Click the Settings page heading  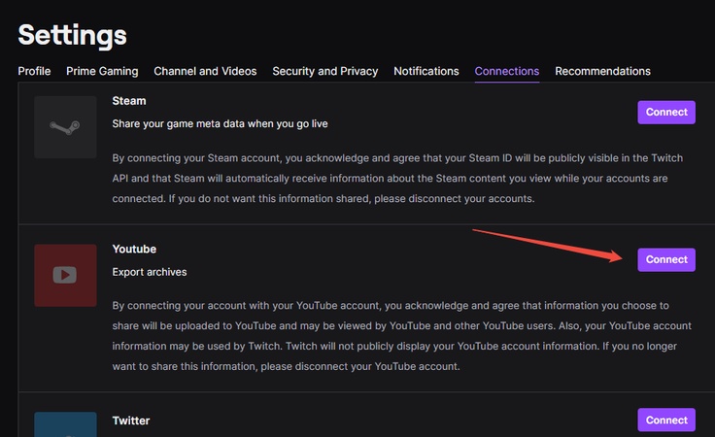[72, 35]
